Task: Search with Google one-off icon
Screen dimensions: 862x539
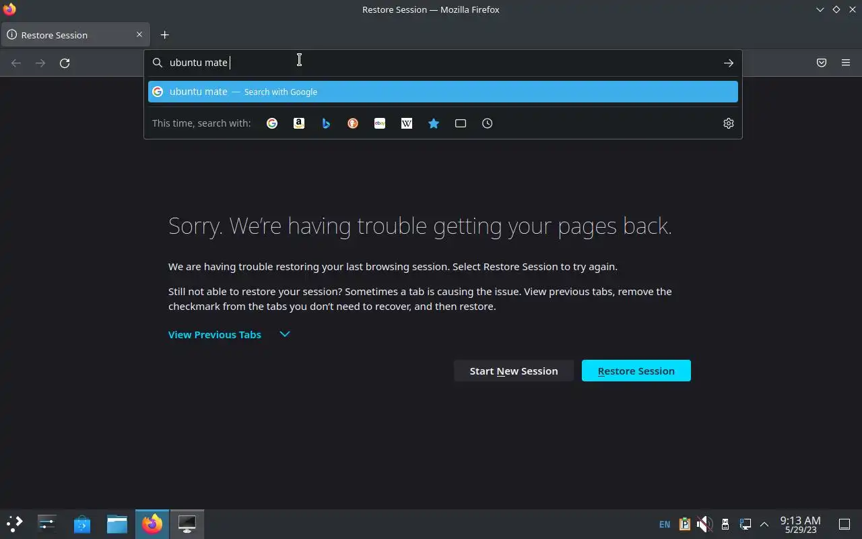Action: coord(272,123)
